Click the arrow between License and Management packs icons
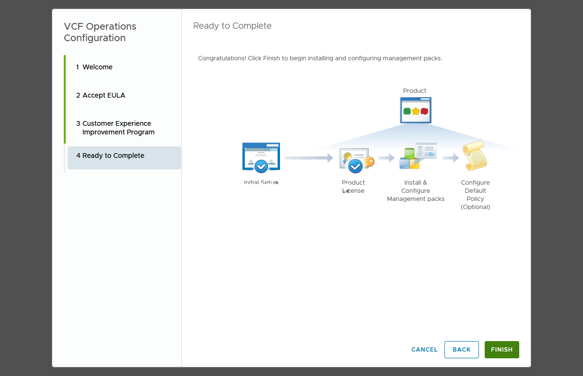 coord(386,158)
